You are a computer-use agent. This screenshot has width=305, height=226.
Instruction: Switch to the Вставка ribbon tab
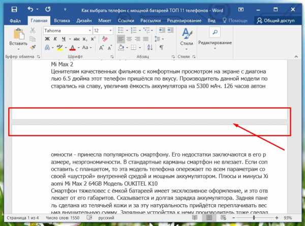[x=62, y=20]
